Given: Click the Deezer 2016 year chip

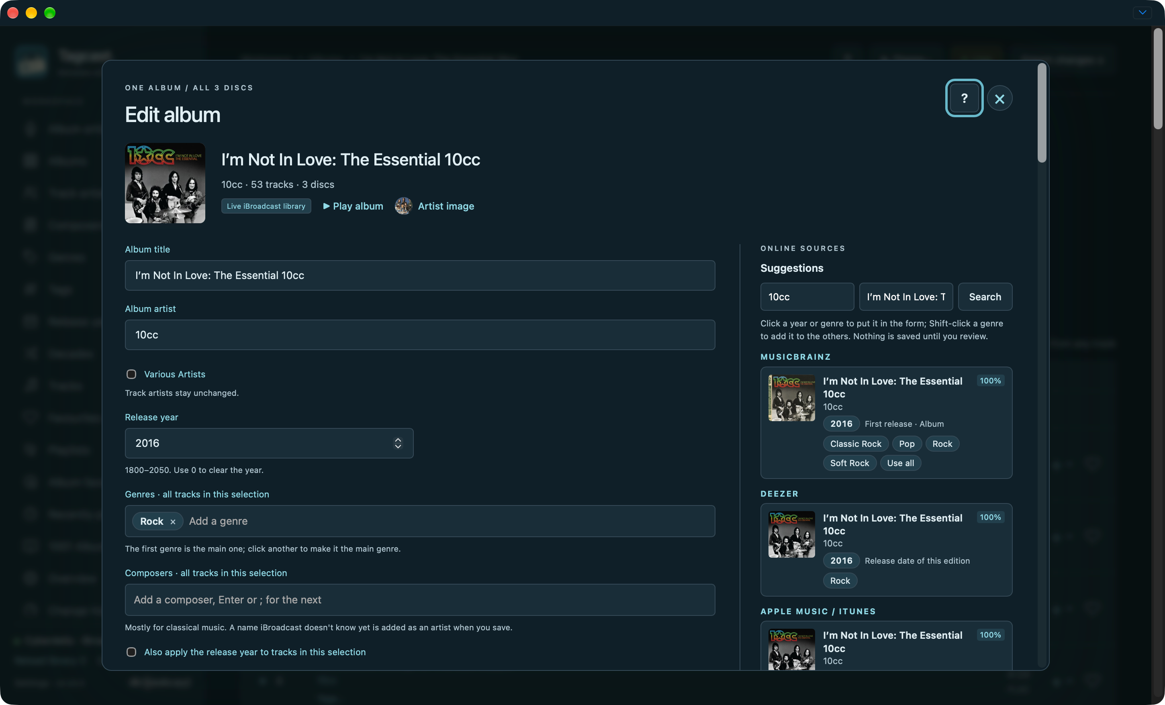Looking at the screenshot, I should [841, 561].
